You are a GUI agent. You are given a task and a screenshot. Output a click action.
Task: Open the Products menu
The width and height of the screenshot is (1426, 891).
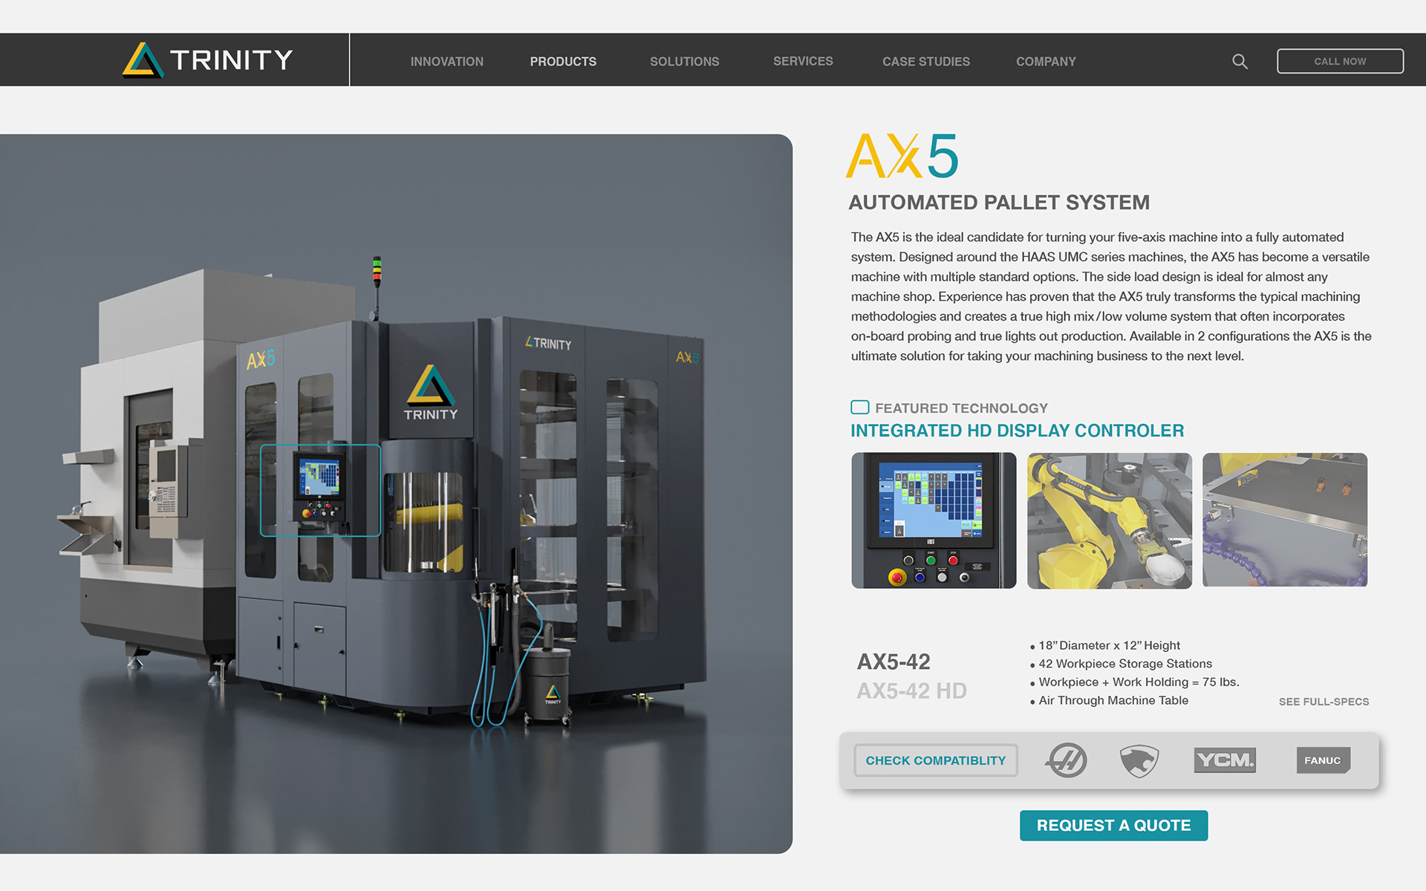(x=563, y=62)
